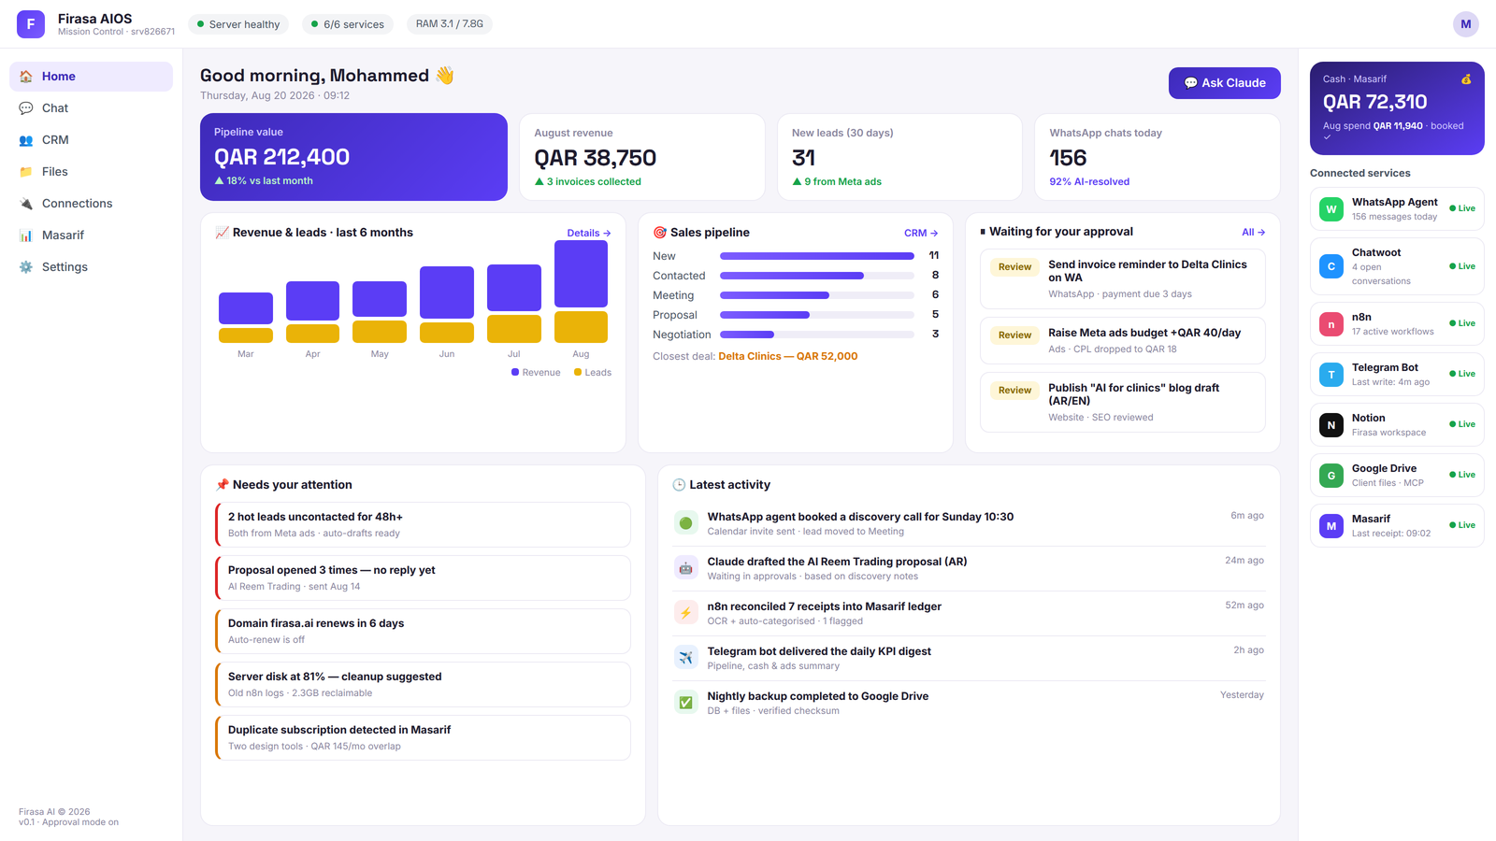Open the Pipeline value card
Viewport: 1496px width, 841px height.
(353, 157)
